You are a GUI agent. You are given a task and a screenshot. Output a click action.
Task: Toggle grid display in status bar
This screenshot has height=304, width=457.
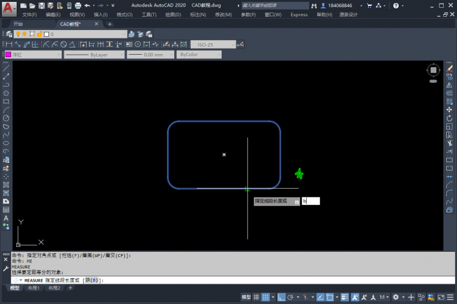click(x=257, y=297)
